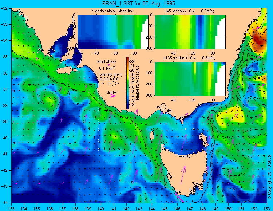Click the temperature color bar
273x211 pixels.
(128, 83)
